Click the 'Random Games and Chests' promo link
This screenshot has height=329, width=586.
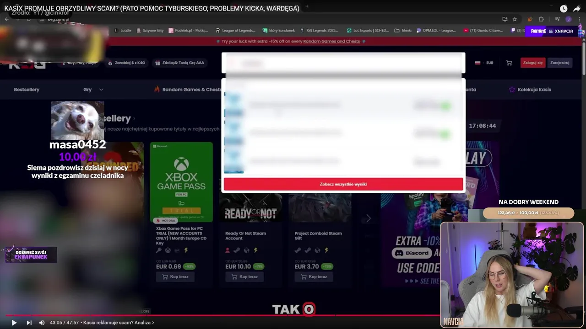click(x=331, y=41)
